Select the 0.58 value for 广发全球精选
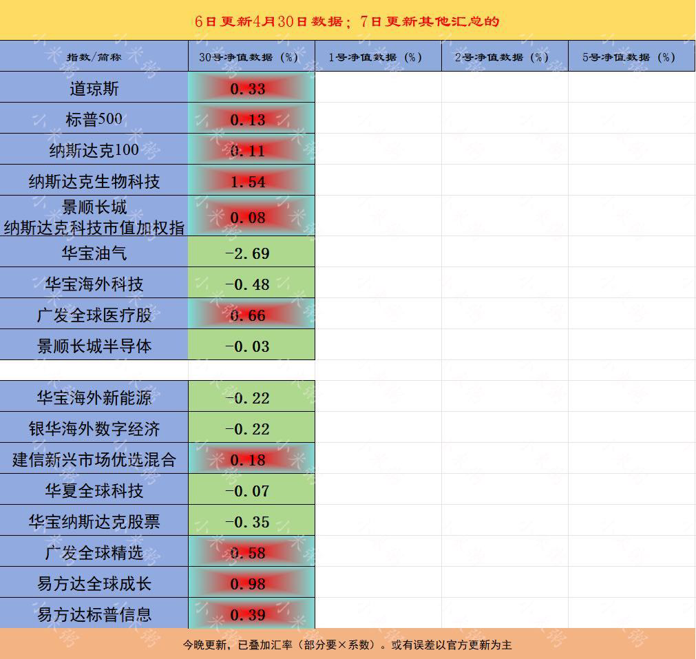The height and width of the screenshot is (659, 696). pos(252,552)
